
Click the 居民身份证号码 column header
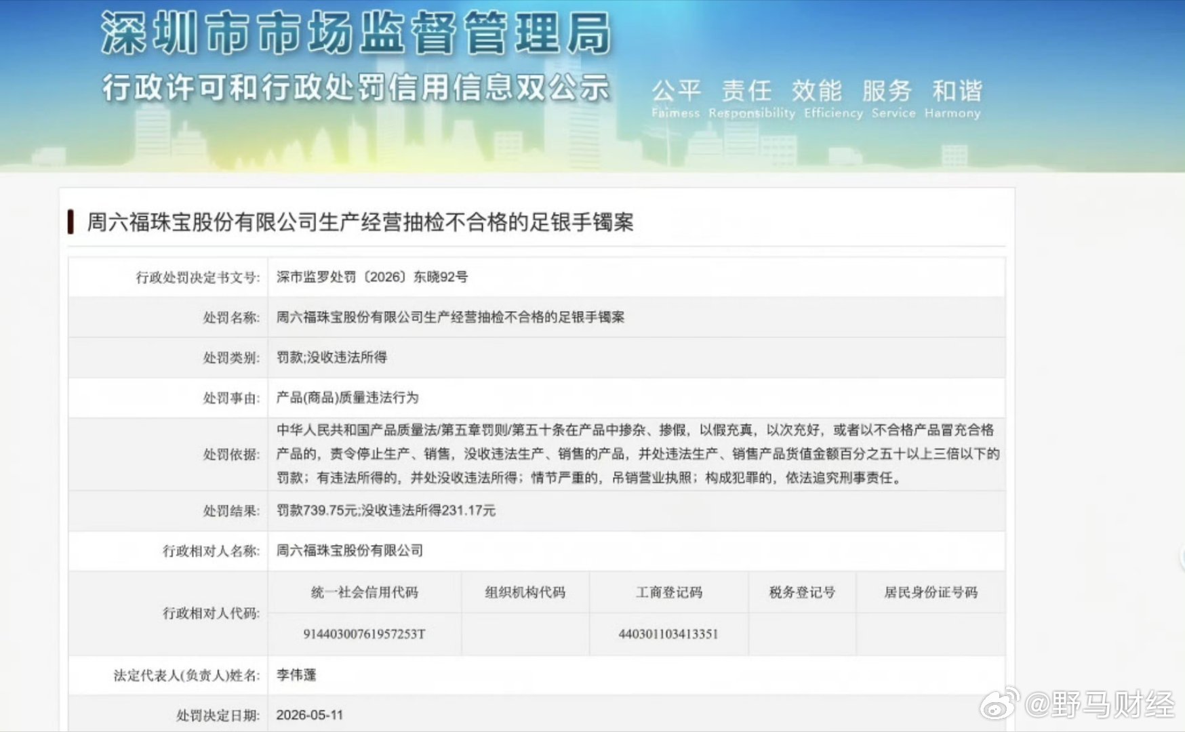point(931,592)
